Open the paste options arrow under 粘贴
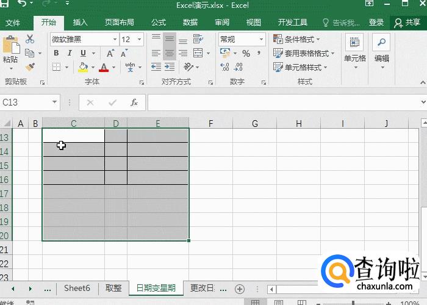 coord(11,68)
